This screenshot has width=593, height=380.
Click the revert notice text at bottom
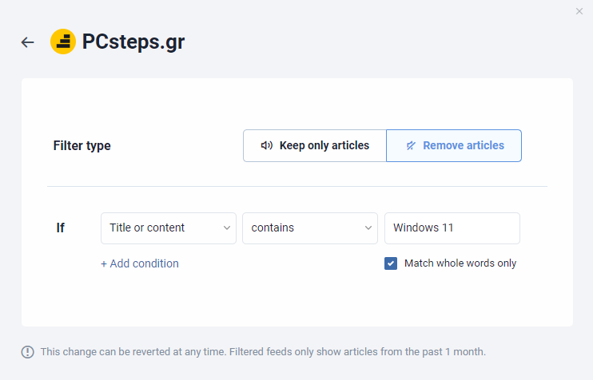coord(263,352)
